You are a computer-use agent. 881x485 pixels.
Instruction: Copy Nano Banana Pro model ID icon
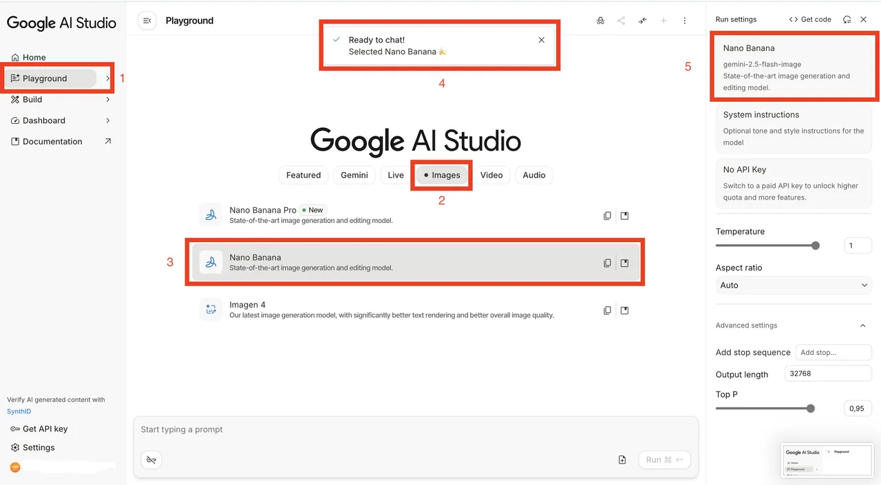click(x=607, y=215)
